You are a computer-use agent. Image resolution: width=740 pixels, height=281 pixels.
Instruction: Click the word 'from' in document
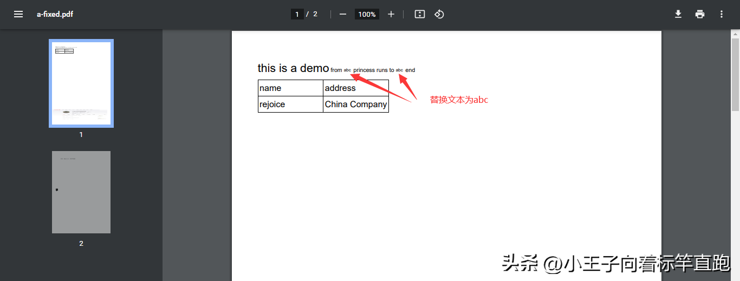tap(336, 70)
